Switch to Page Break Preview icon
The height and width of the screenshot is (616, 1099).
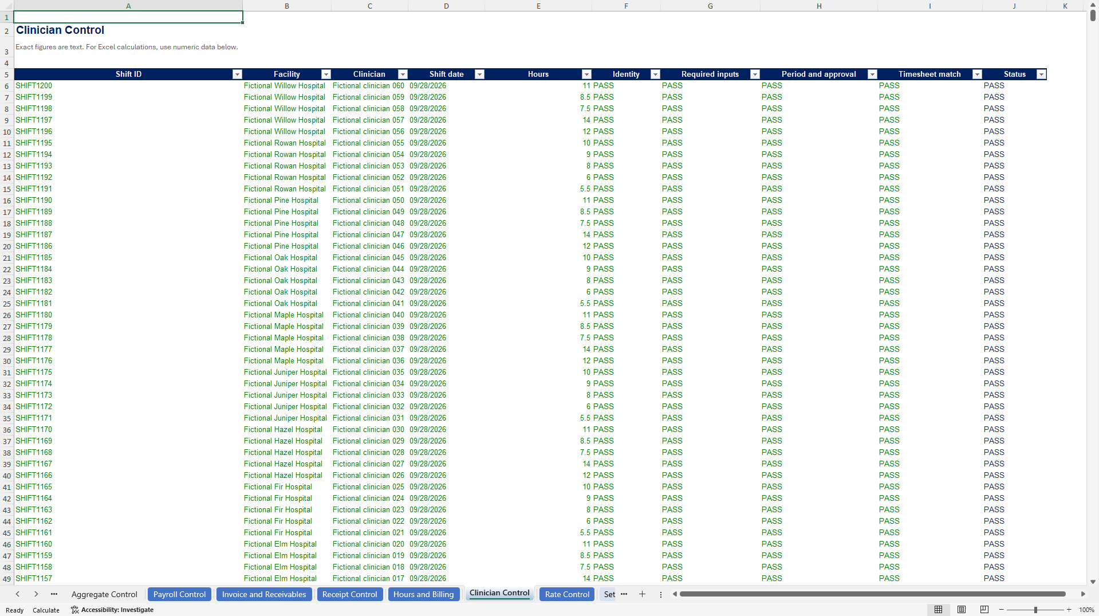(x=984, y=610)
